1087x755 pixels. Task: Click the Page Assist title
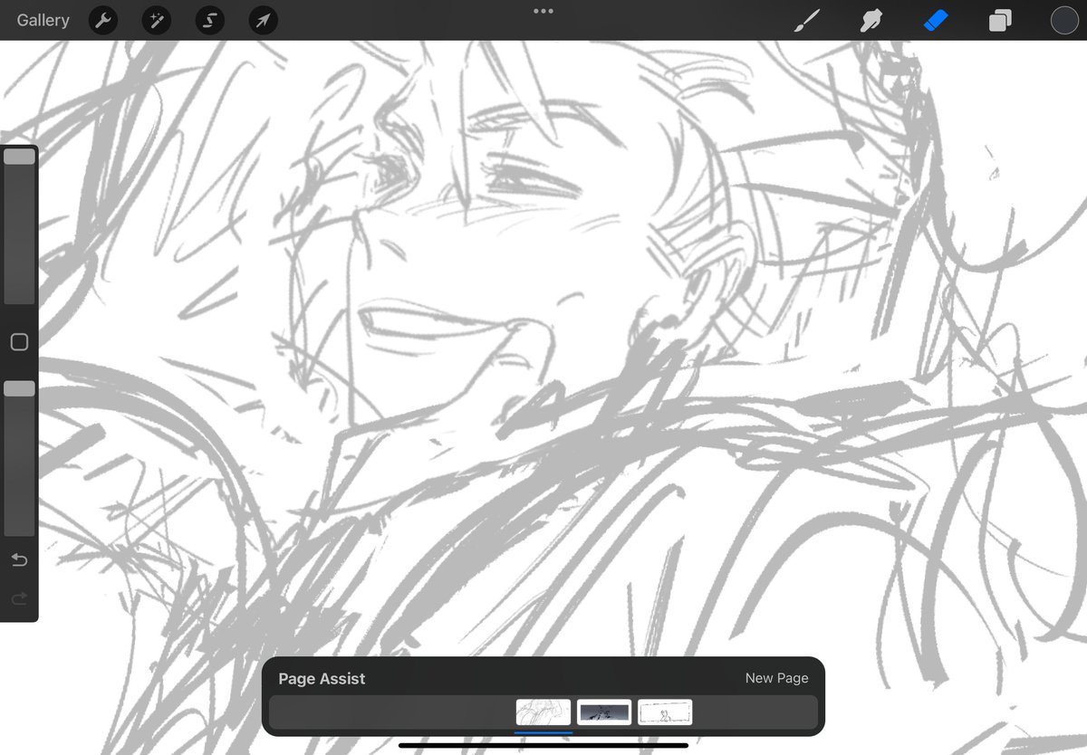[322, 678]
